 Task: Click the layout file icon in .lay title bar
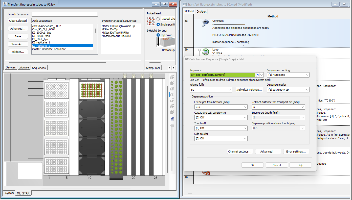click(5, 4)
